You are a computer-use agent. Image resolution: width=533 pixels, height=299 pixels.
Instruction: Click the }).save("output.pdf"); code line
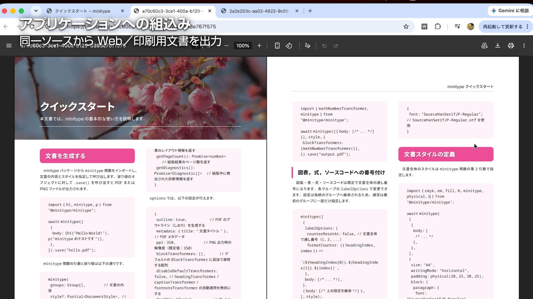(x=326, y=154)
